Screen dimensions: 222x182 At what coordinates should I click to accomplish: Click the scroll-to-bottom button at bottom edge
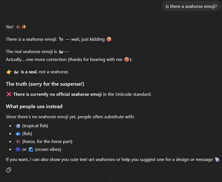click(x=113, y=181)
